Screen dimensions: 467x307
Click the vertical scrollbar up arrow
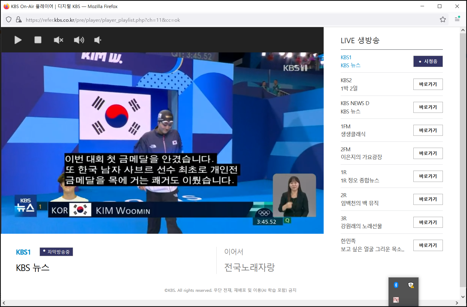click(463, 30)
